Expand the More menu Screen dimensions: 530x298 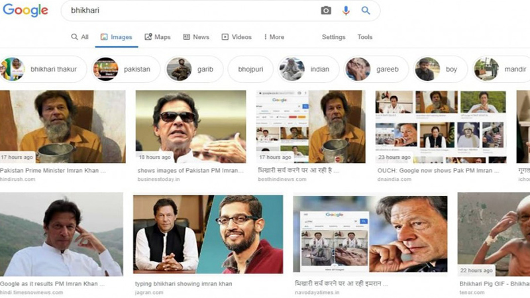pyautogui.click(x=274, y=37)
